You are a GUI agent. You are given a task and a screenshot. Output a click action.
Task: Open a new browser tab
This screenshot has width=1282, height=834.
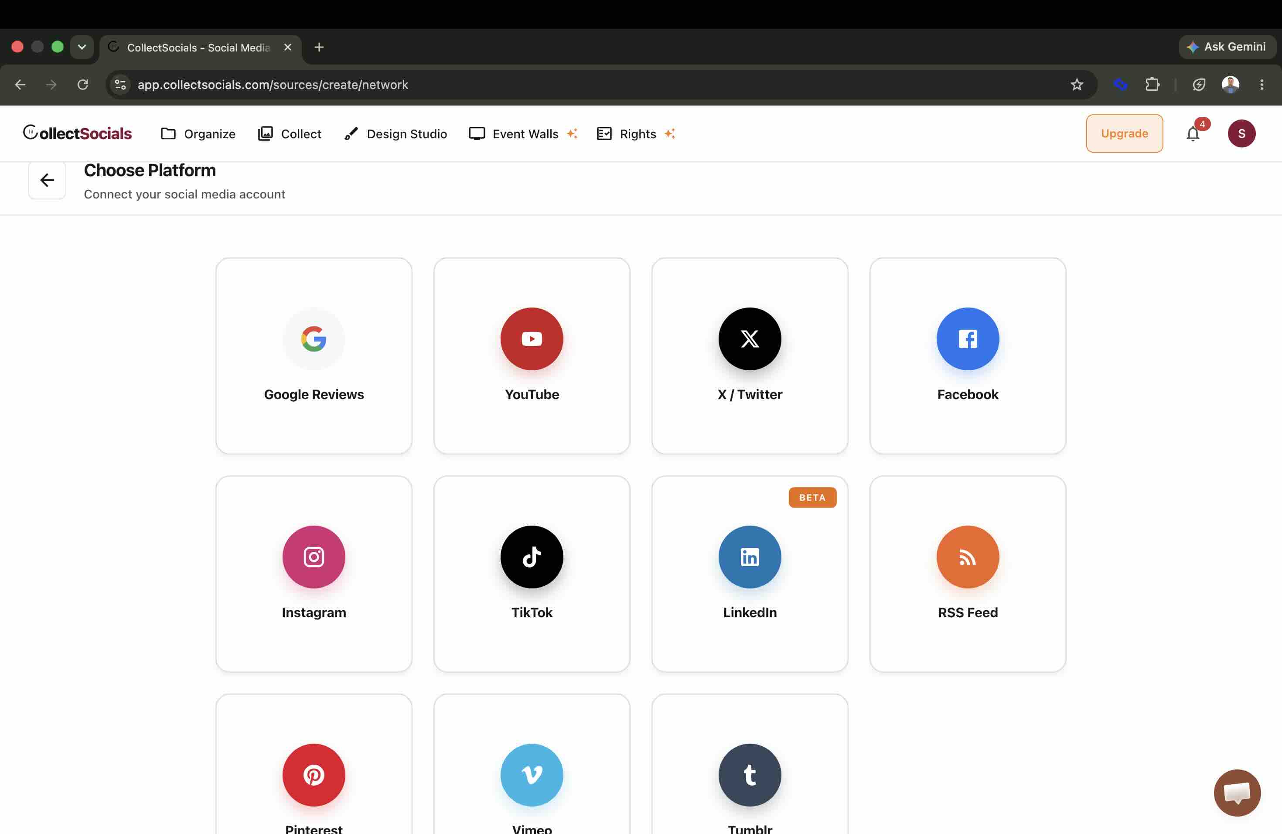point(319,48)
